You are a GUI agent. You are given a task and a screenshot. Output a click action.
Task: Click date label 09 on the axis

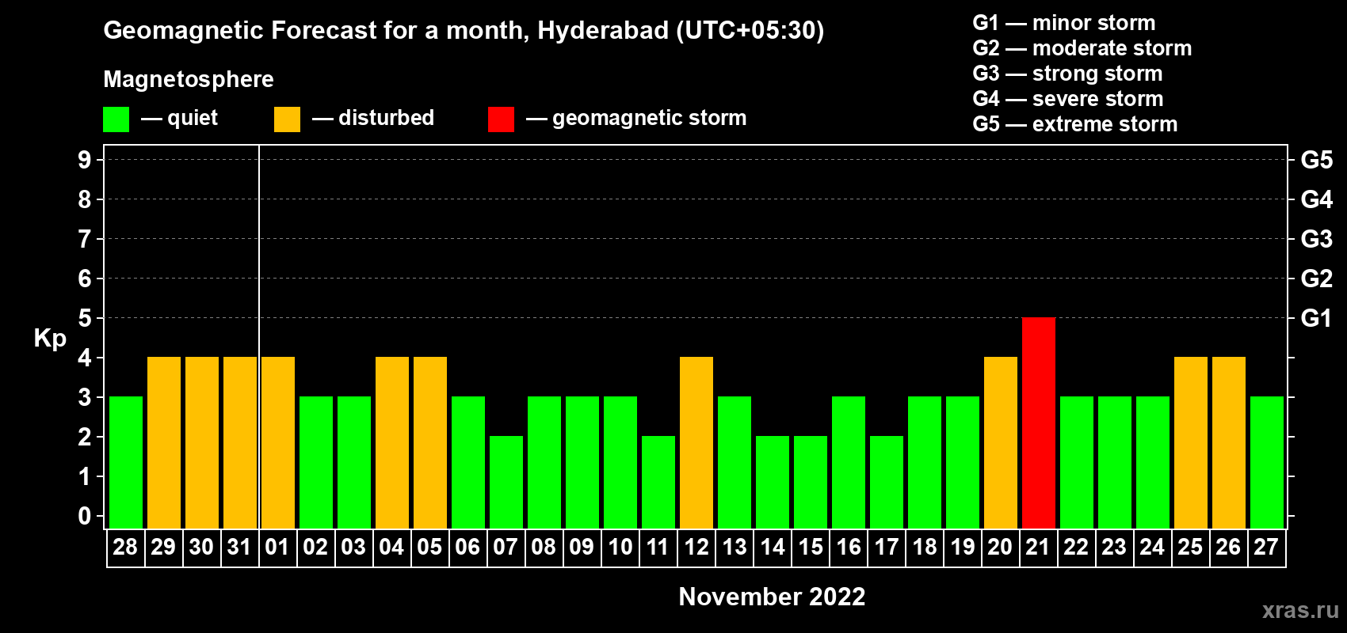[582, 548]
